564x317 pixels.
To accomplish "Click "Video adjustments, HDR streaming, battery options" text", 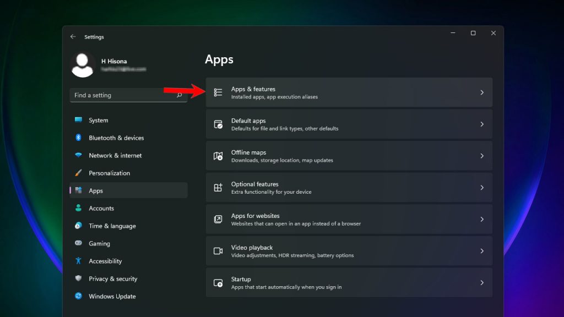I will 292,255.
